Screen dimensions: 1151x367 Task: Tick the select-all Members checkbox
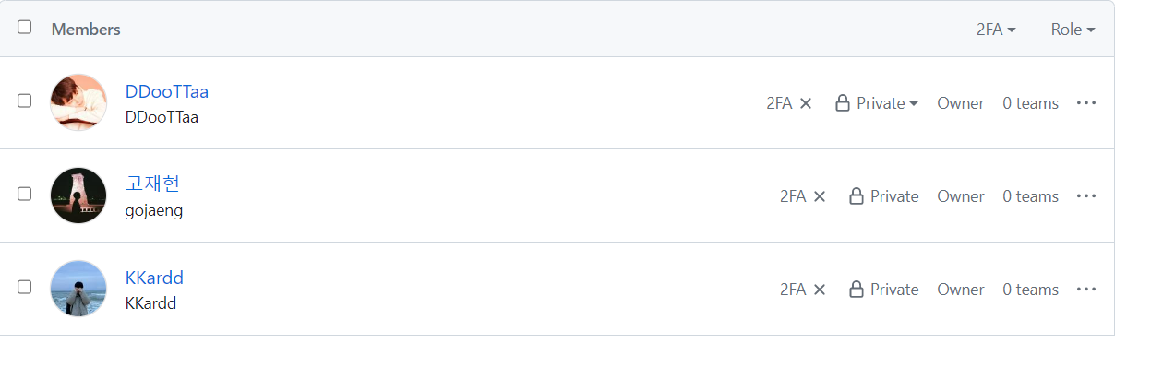click(25, 27)
